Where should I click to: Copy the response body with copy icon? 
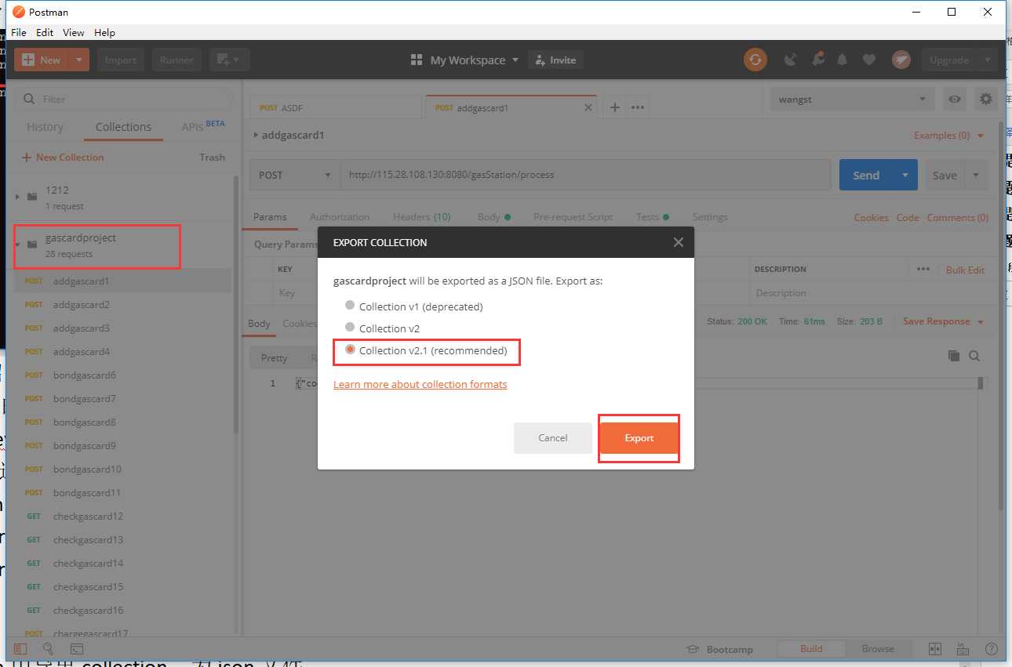[x=954, y=356]
